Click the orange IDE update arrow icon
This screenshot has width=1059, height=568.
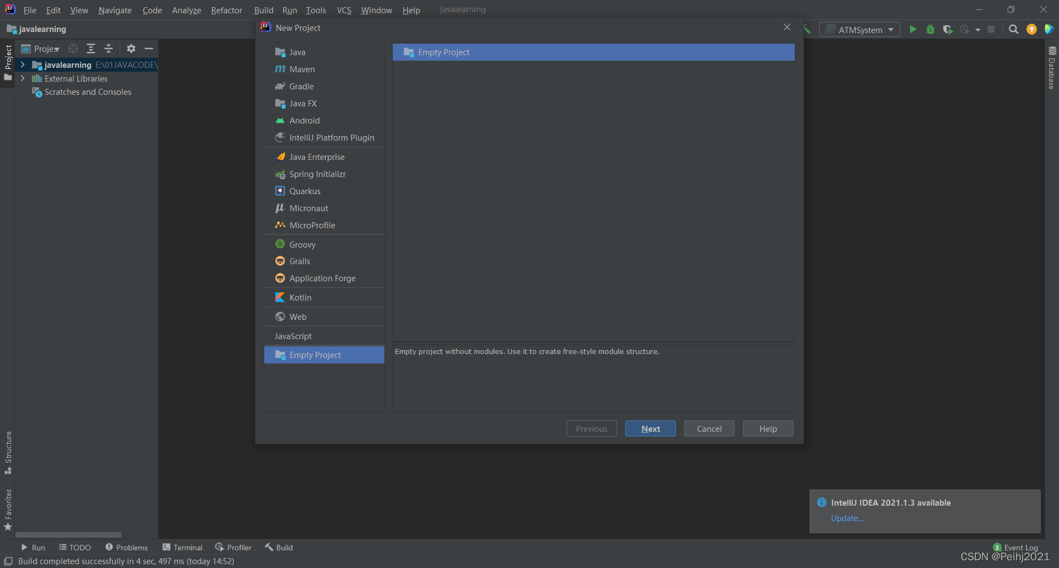(1031, 29)
